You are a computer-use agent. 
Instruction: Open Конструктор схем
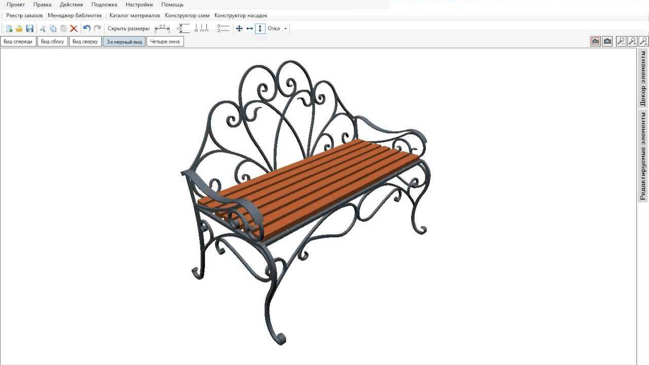point(187,16)
